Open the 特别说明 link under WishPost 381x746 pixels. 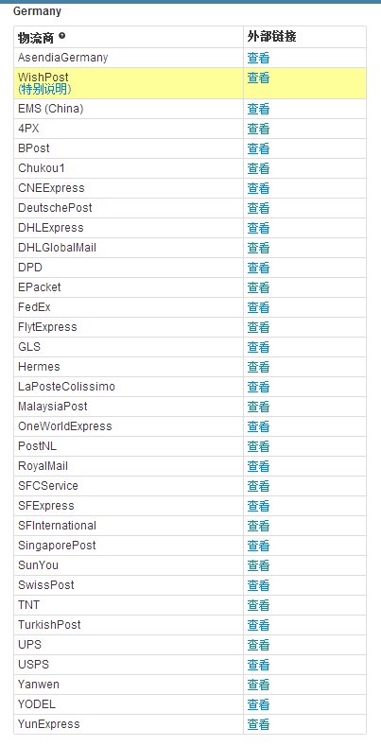44,89
